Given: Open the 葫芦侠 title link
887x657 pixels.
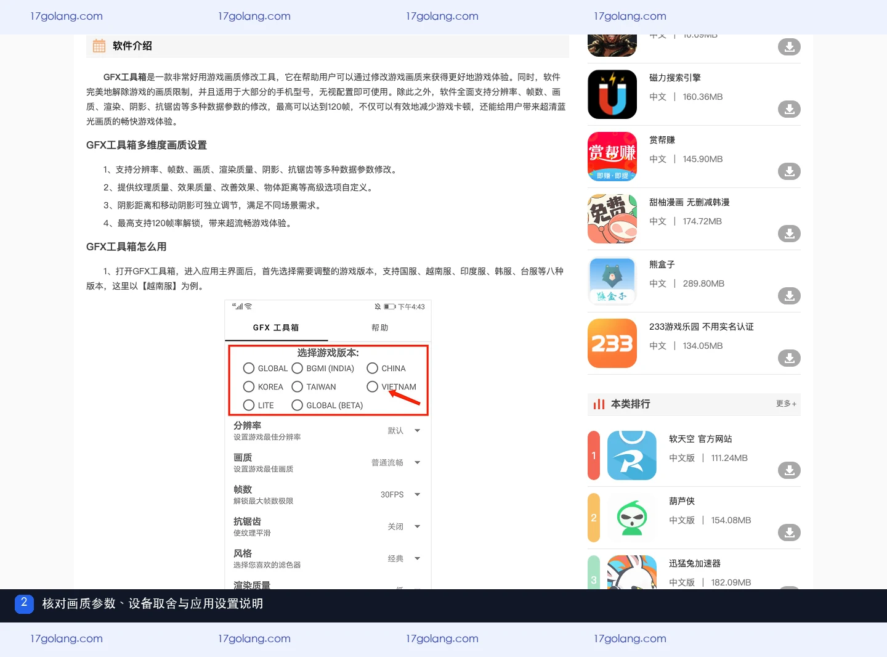Looking at the screenshot, I should point(682,501).
